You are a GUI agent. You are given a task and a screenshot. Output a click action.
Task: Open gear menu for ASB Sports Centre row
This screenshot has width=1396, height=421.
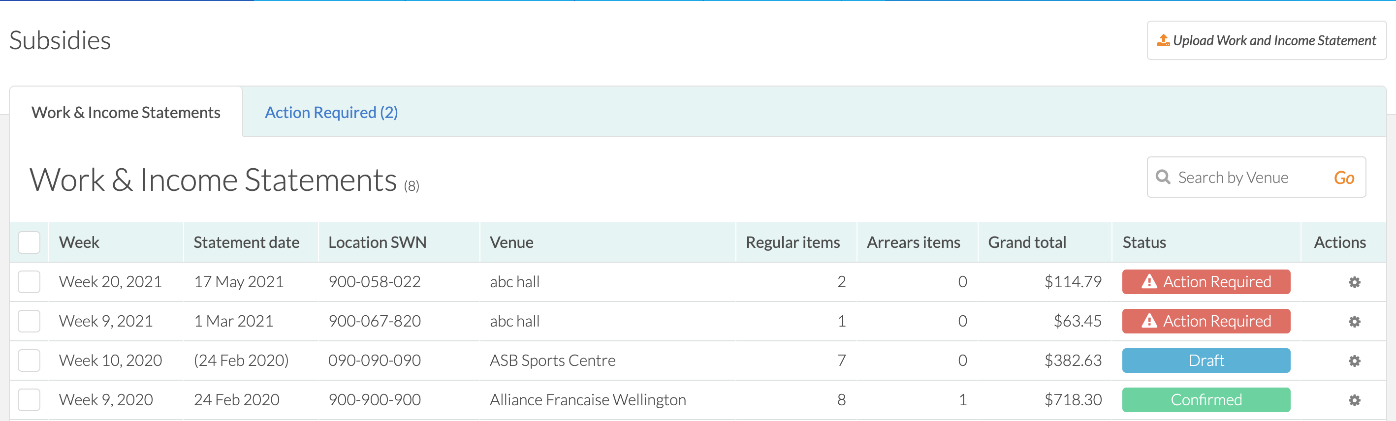click(1354, 361)
